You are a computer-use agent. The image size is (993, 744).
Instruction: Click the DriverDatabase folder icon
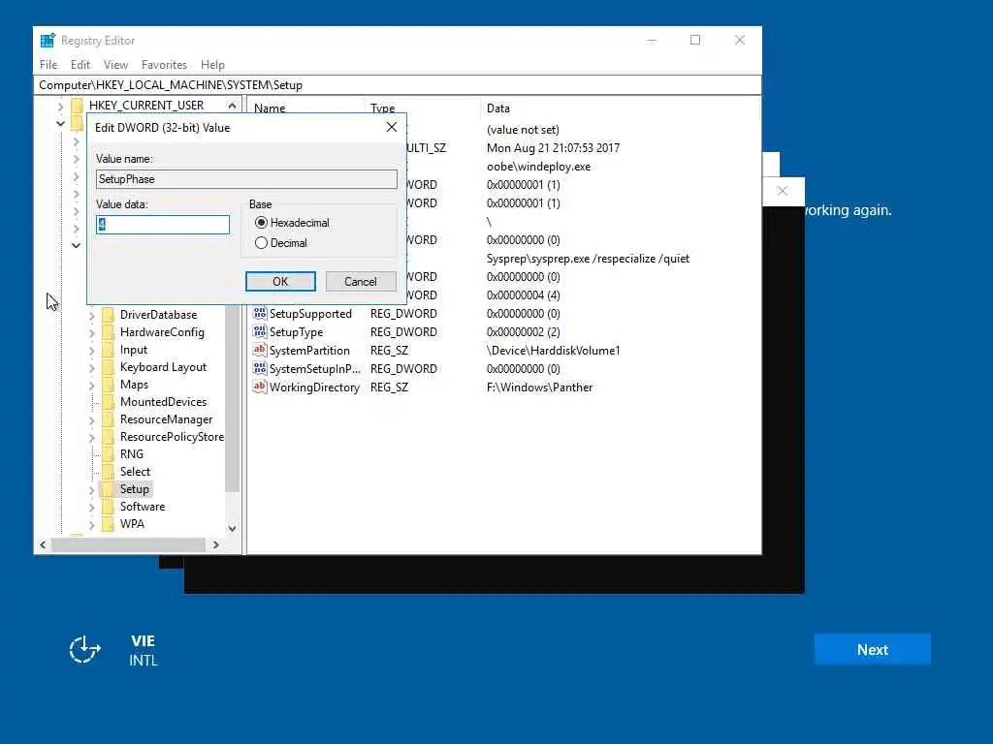(x=109, y=315)
